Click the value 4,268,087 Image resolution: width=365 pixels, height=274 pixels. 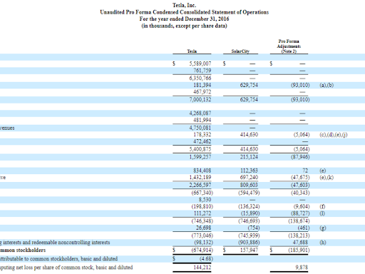point(200,113)
